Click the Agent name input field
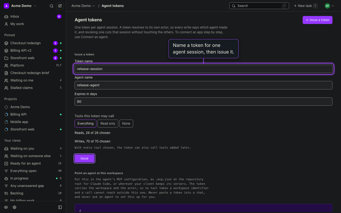 204,85
